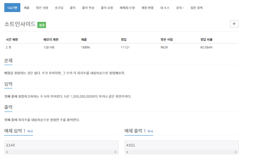This screenshot has width=255, height=159.
Task: Click the submission count 18896
Action: 85,47
